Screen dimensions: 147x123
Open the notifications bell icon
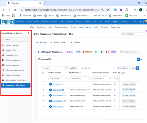tap(135, 22)
